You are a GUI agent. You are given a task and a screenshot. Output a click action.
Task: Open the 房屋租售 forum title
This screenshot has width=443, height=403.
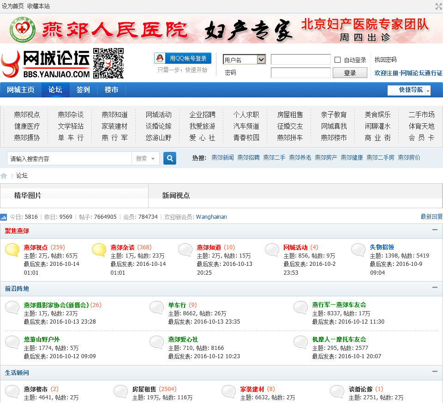(x=144, y=389)
